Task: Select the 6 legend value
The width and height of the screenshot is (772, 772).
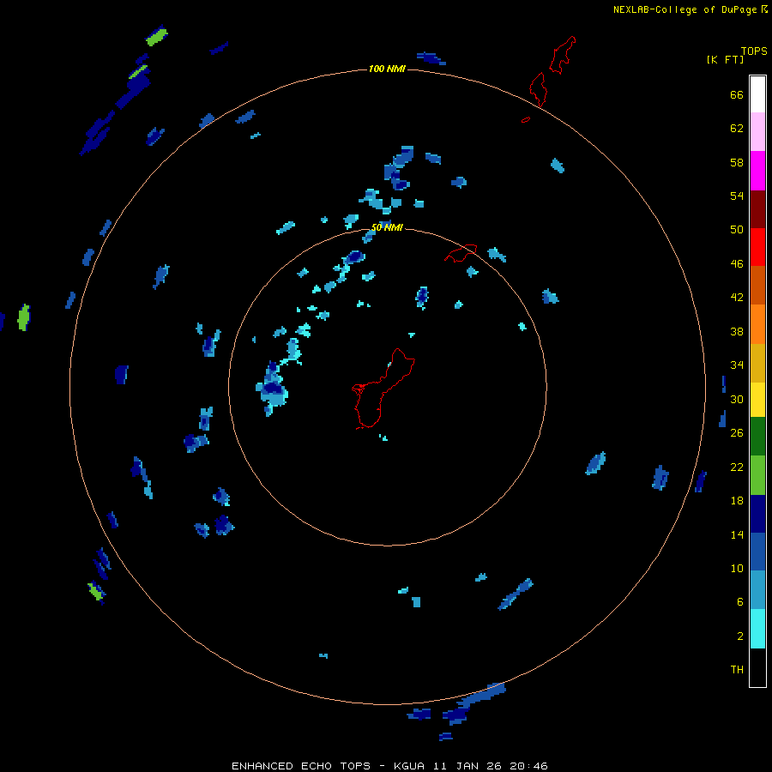Action: [x=739, y=601]
